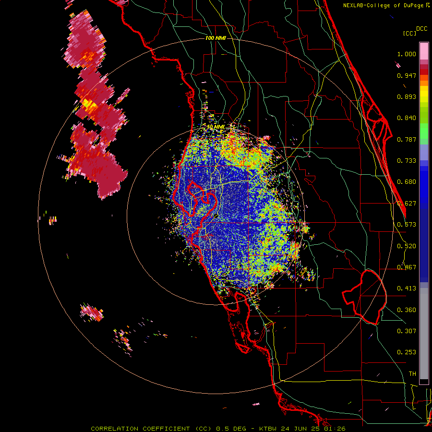Image resolution: width=432 pixels, height=432 pixels.
Task: Select the 0.573 scale value
Action: (x=407, y=225)
